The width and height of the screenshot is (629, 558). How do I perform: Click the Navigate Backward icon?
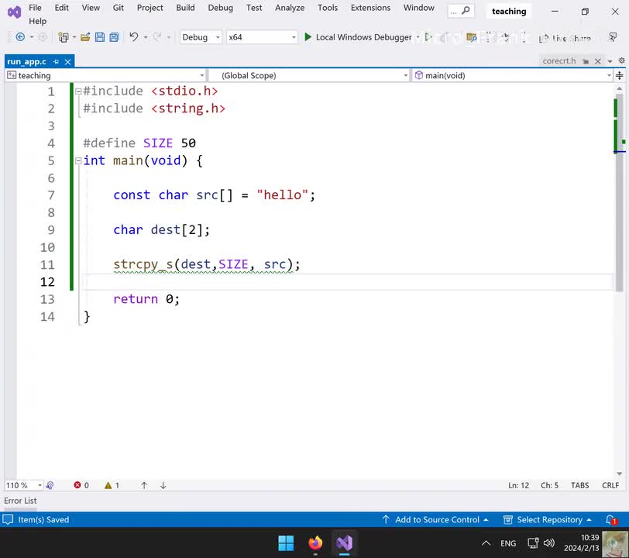coord(20,37)
